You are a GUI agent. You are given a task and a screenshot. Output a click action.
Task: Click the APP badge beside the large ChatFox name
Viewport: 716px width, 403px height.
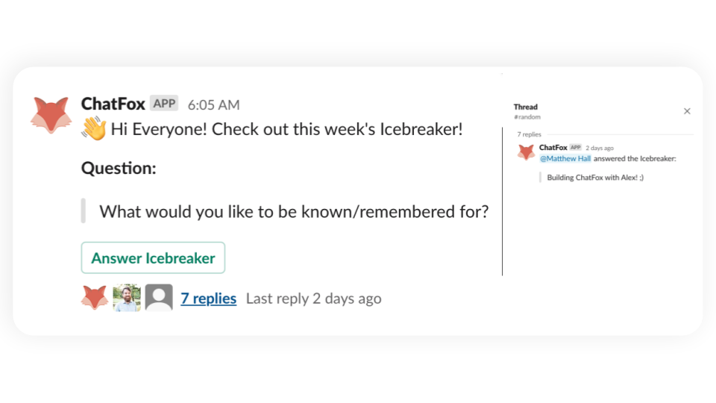point(164,104)
